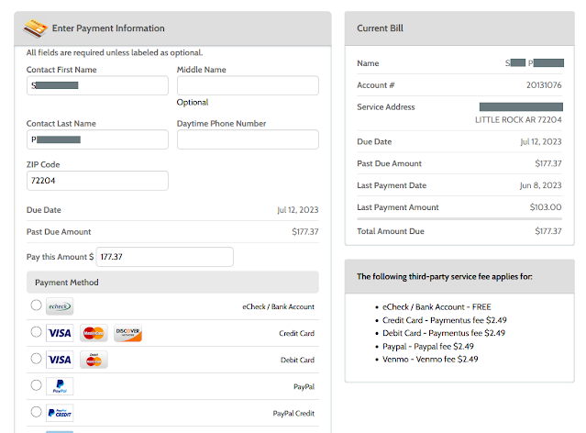Select the Credit Card radio button

37,332
